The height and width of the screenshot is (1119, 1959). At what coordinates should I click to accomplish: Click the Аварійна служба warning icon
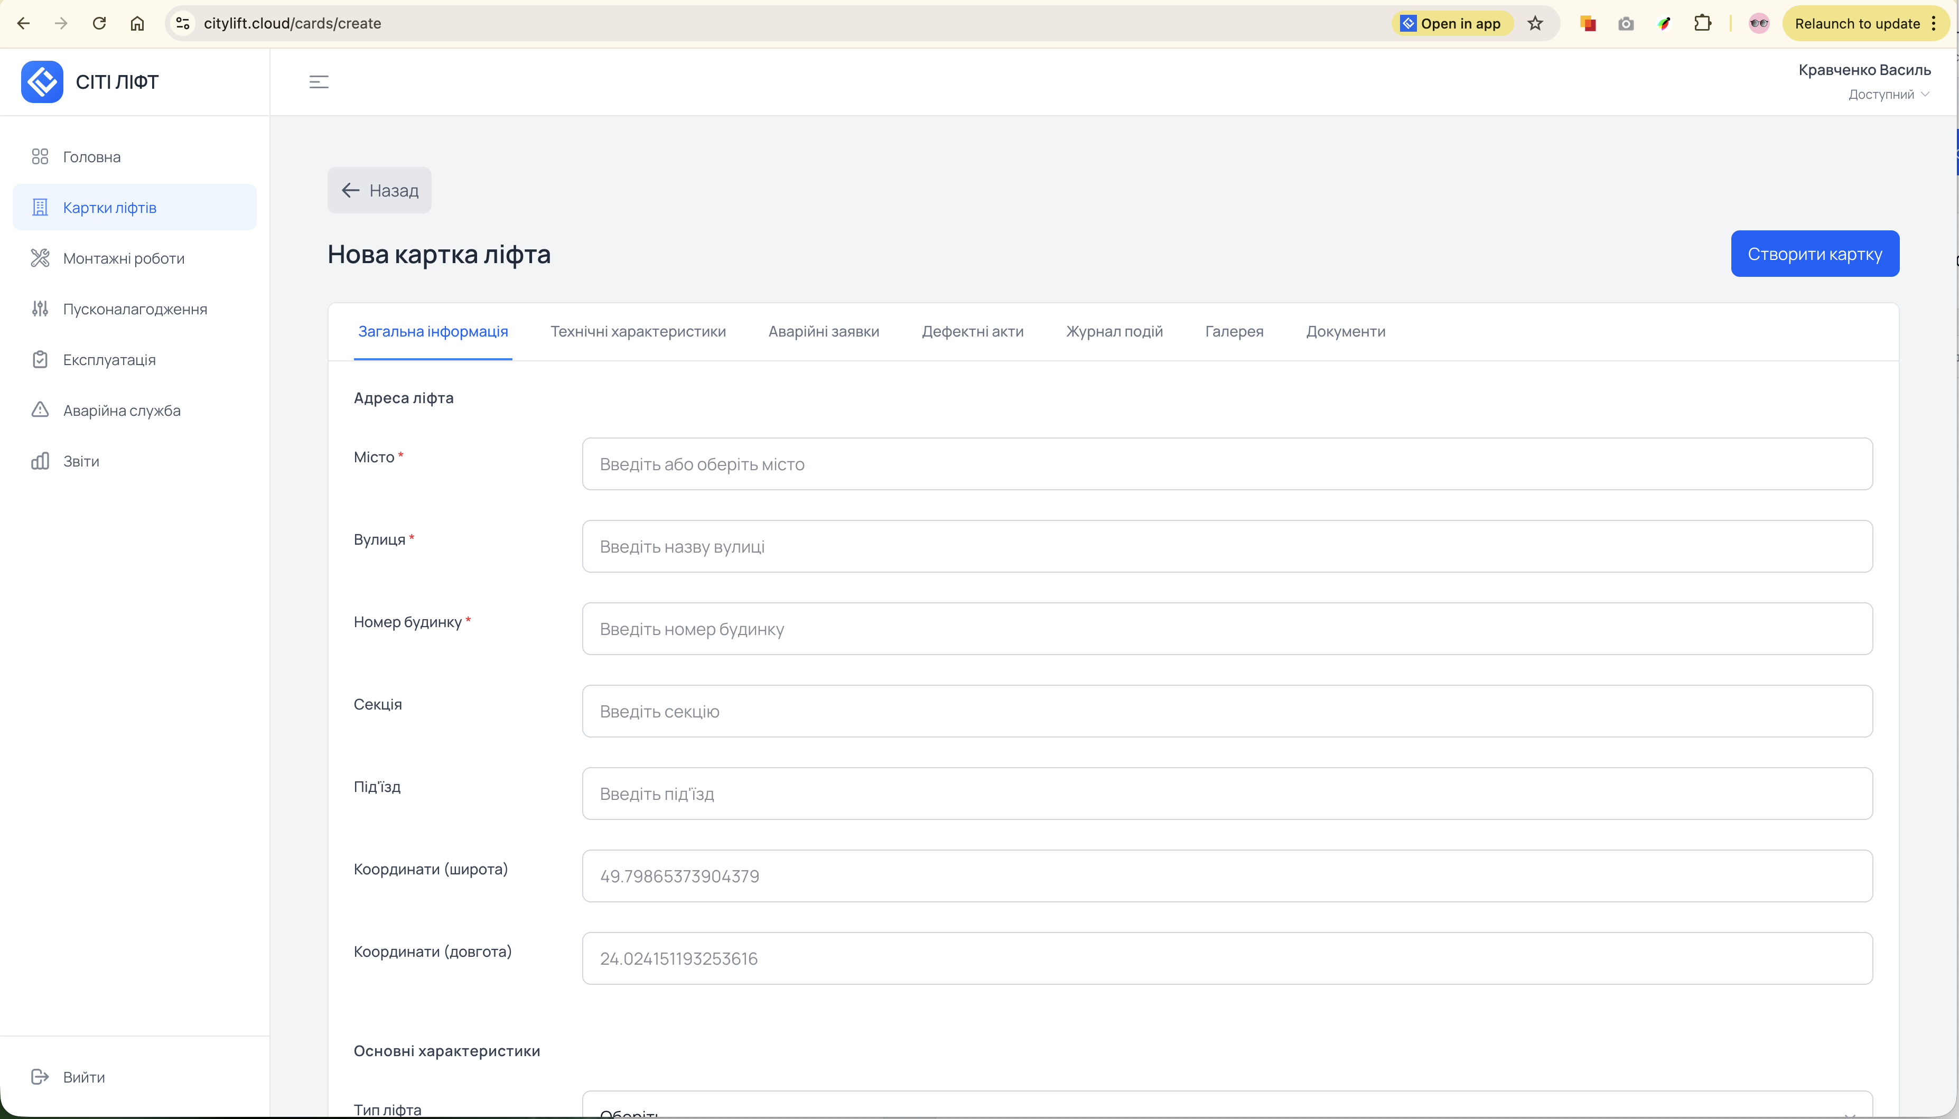(40, 409)
